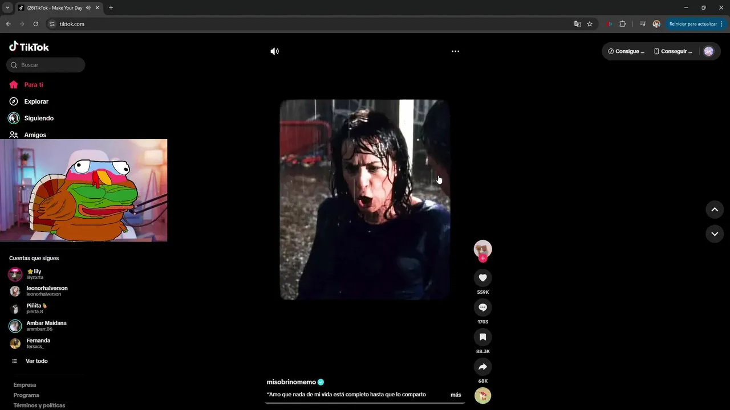Click the TikTok logo

click(x=29, y=47)
